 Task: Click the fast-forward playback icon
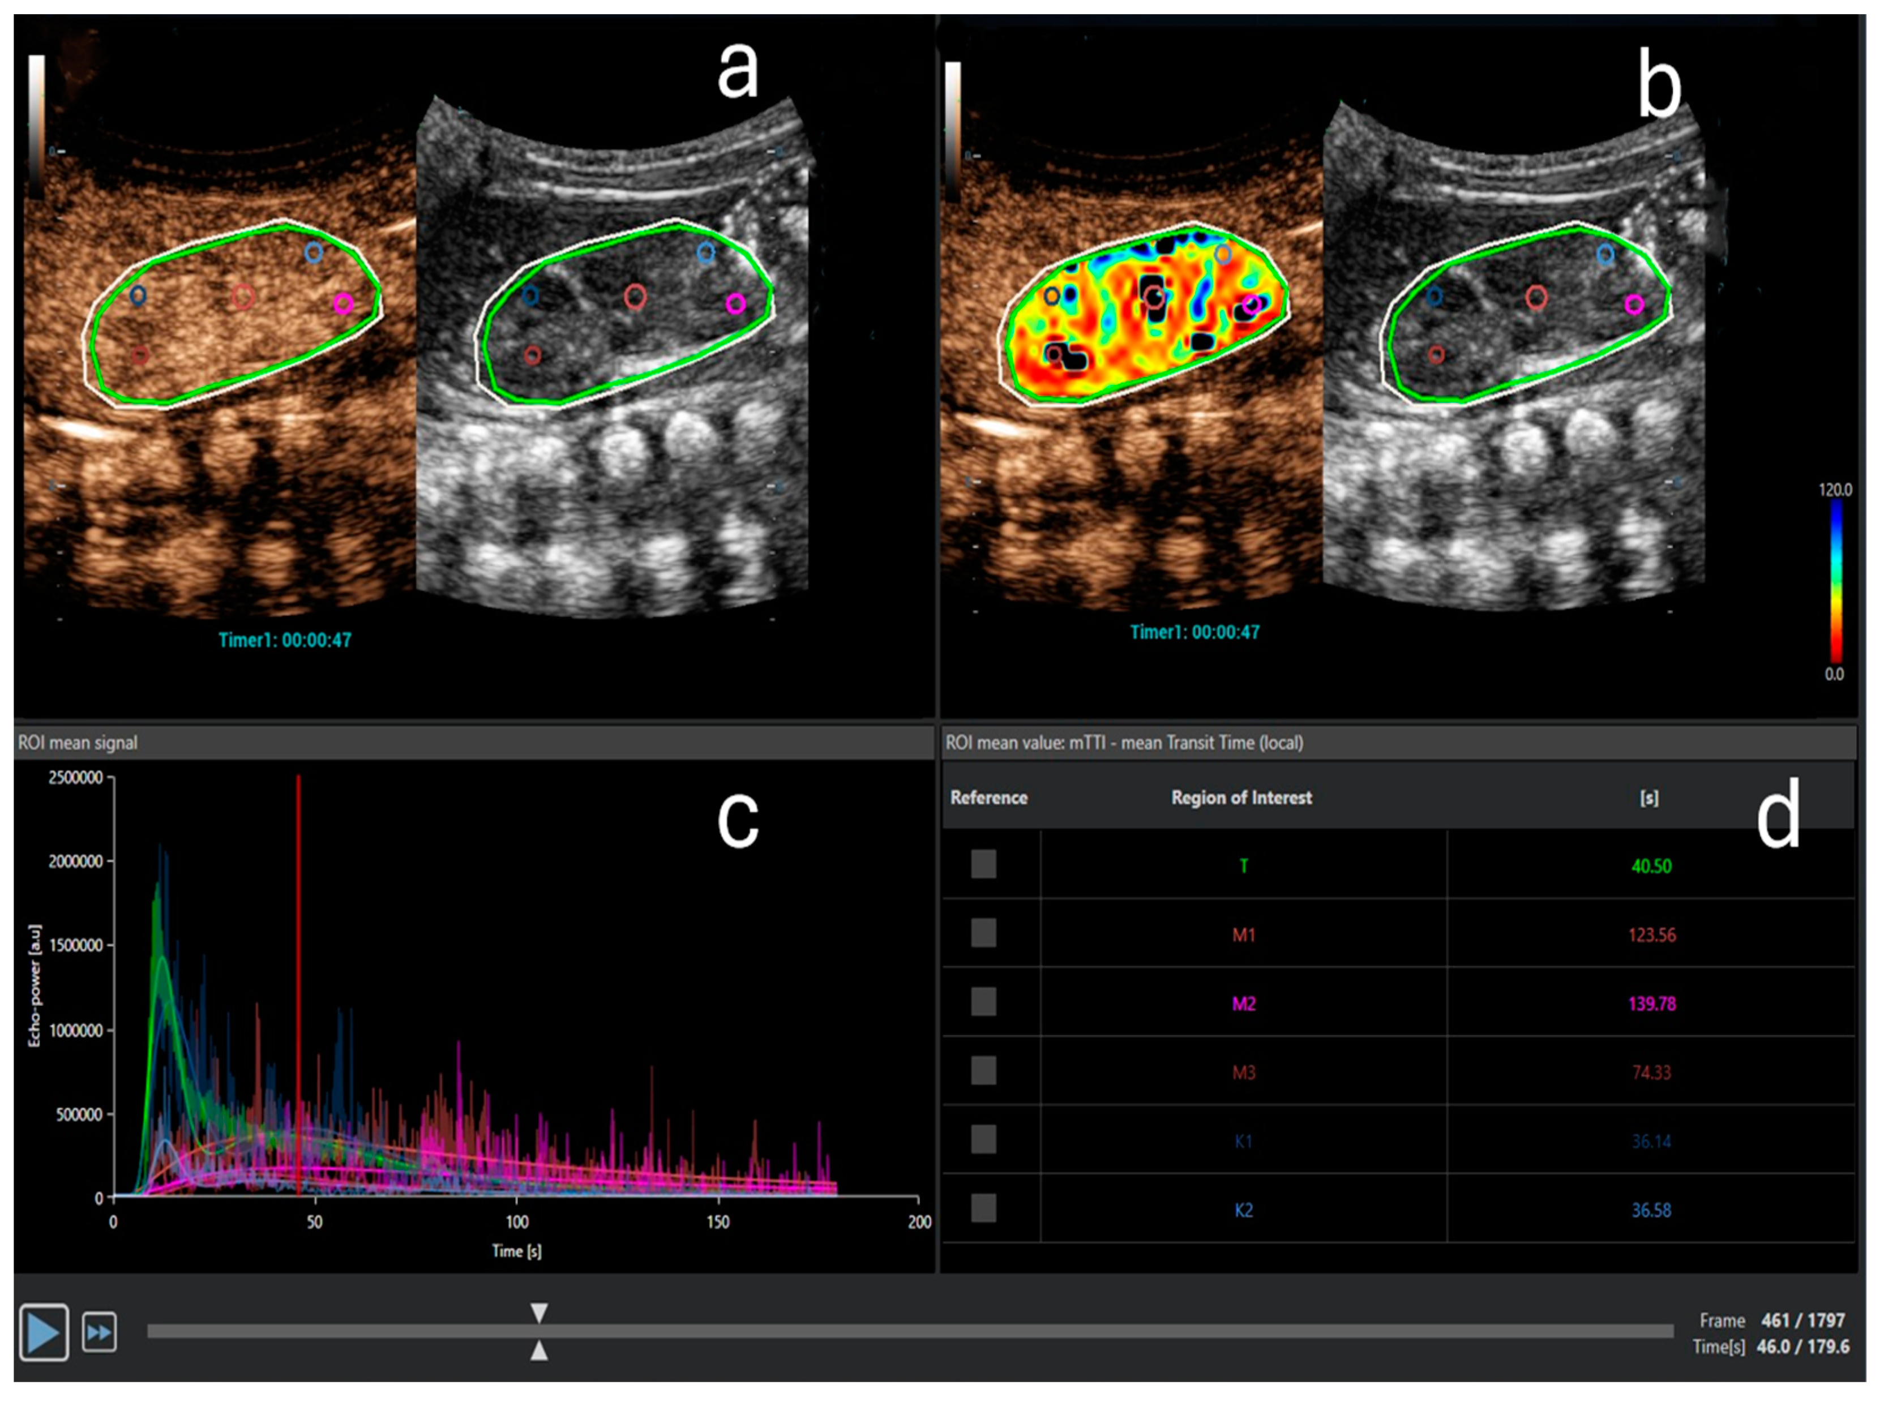pos(99,1332)
